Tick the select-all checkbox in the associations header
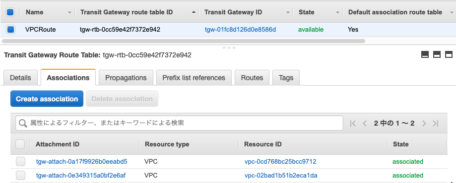Screen dimensions: 456x183 20,144
